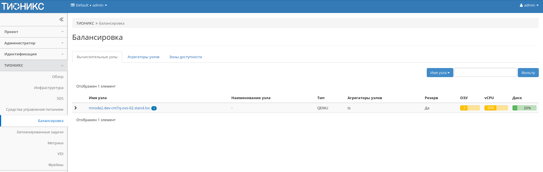
Task: Open Инфраструктура in the sidebar
Action: click(x=49, y=88)
